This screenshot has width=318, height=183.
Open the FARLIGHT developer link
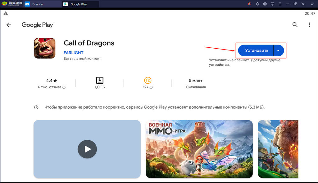pos(73,53)
